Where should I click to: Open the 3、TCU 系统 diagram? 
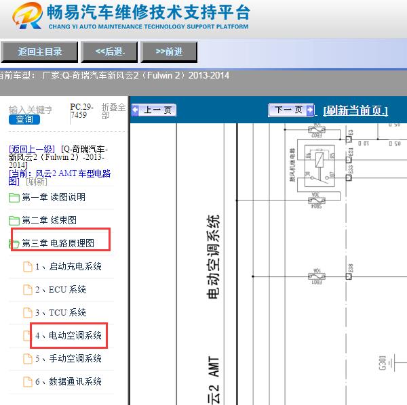click(60, 312)
